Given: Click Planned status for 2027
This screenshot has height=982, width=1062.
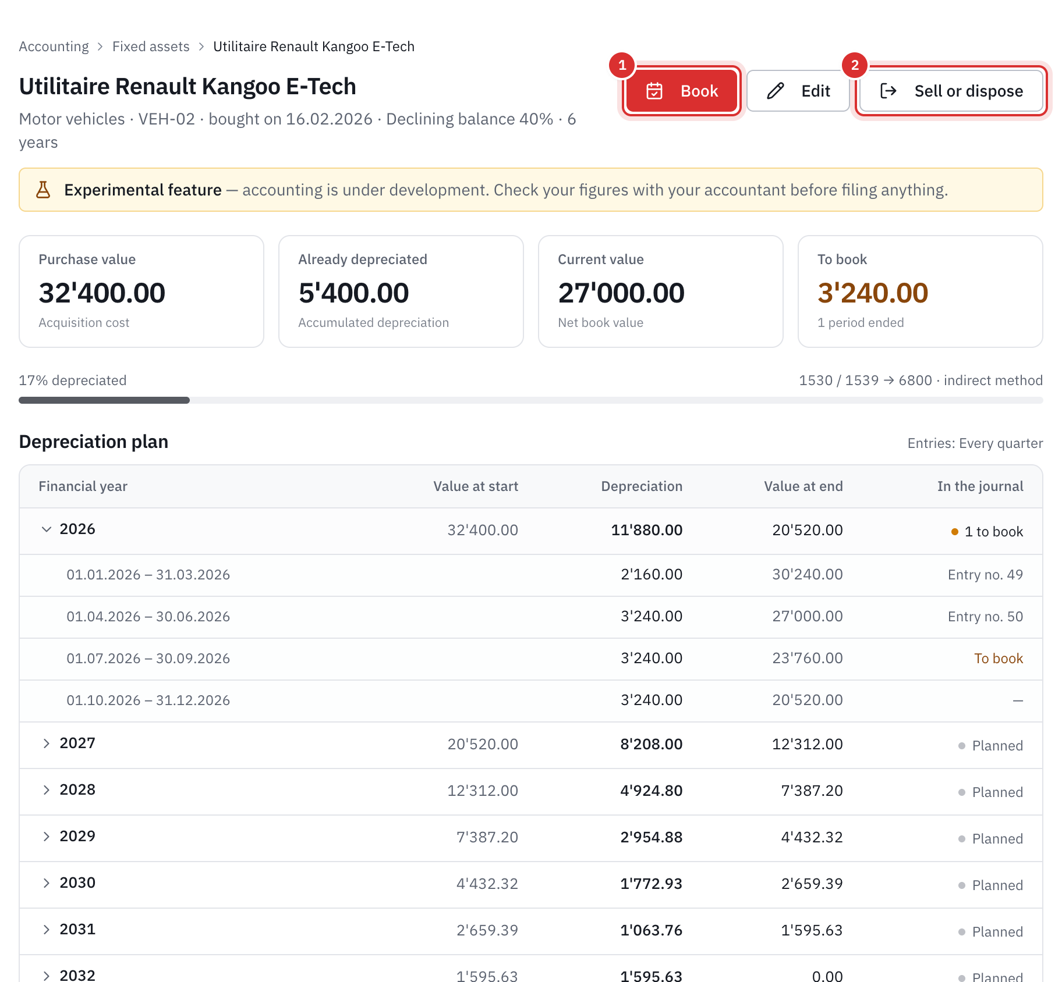Looking at the screenshot, I should pos(991,746).
